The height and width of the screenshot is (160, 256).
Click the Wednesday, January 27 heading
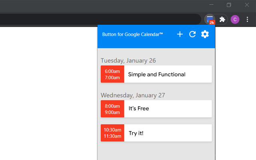133,95
